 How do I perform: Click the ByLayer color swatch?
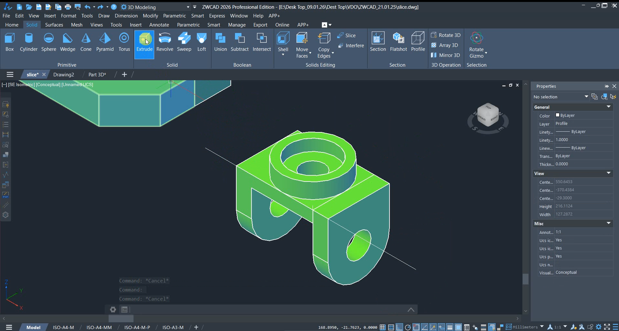[x=558, y=115]
